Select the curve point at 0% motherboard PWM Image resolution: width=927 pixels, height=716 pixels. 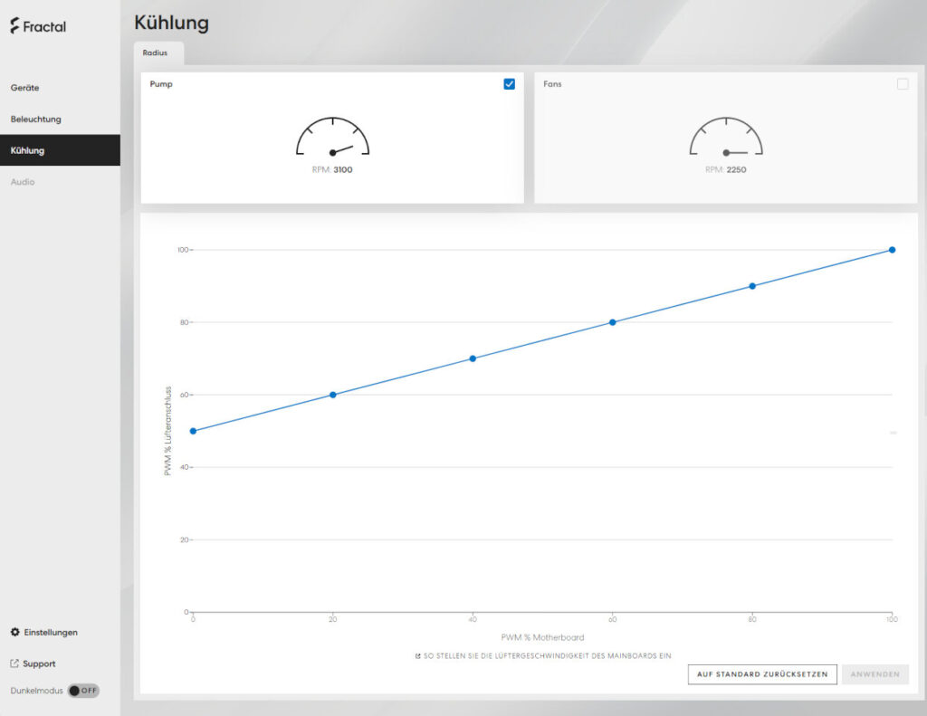[x=194, y=431]
